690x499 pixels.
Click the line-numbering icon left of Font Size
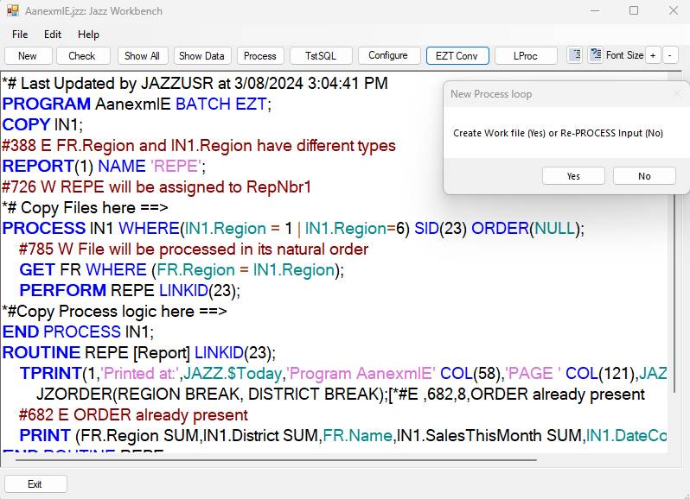click(575, 55)
